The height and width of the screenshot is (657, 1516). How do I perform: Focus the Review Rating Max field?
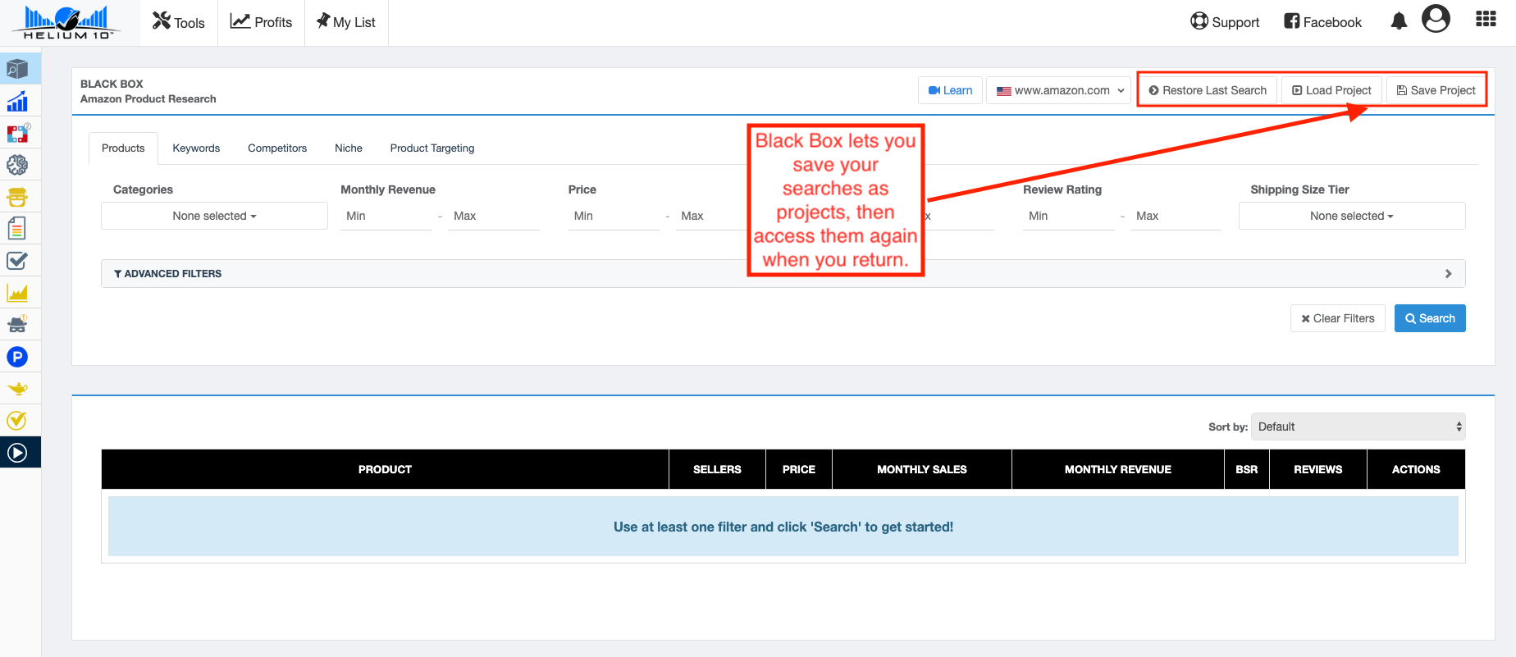[x=1176, y=216]
